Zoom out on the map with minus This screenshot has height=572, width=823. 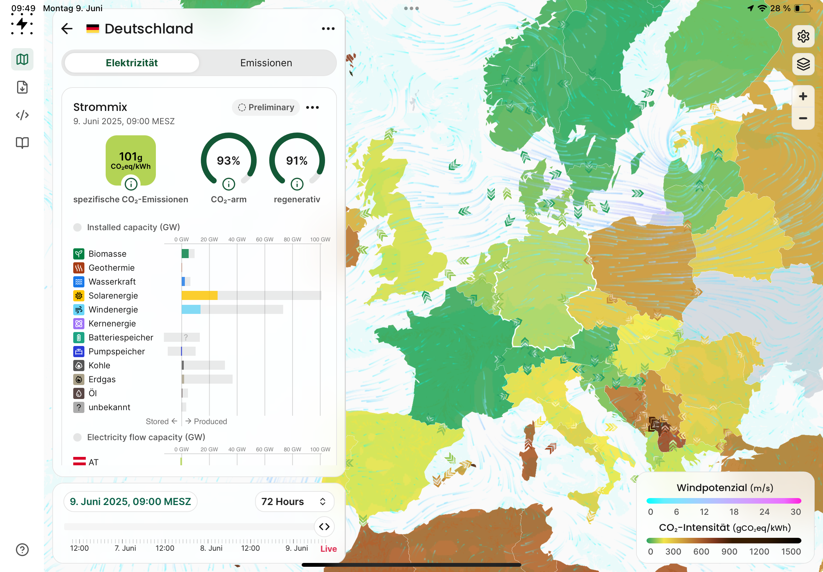pyautogui.click(x=803, y=118)
